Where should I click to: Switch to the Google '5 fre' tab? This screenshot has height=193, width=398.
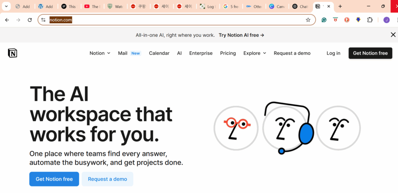[x=230, y=7]
